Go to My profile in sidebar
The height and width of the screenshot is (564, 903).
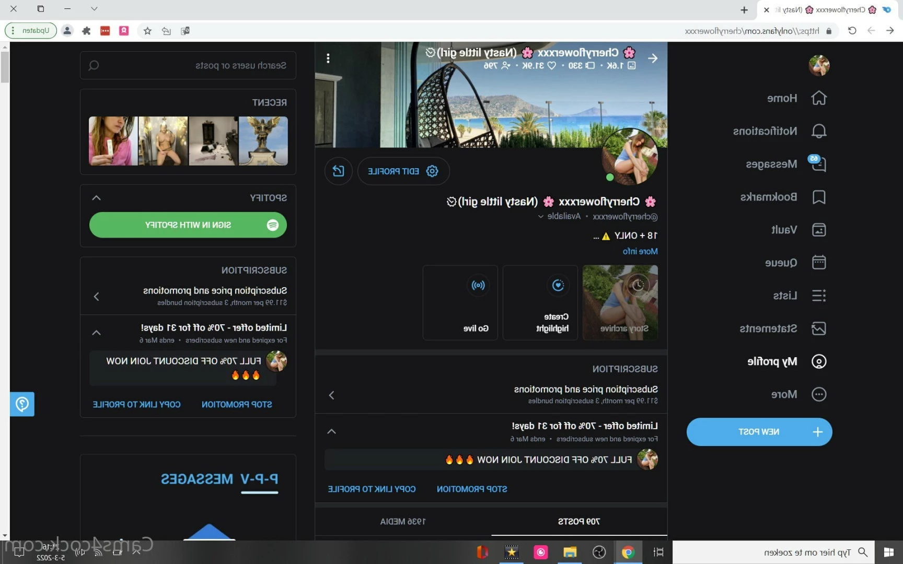tap(786, 361)
